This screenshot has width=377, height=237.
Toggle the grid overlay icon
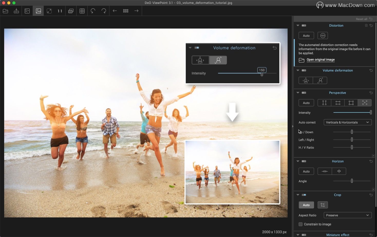pyautogui.click(x=82, y=11)
